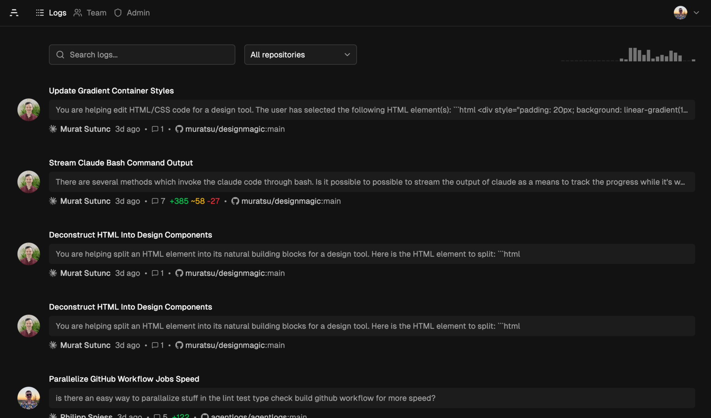The width and height of the screenshot is (711, 418).
Task: Click the comment icon on Update Gradient entry
Action: 155,129
